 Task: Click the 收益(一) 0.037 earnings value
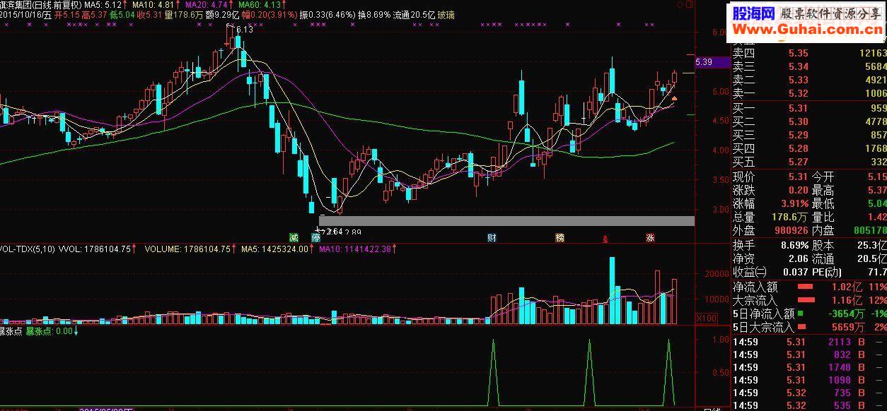pos(794,272)
